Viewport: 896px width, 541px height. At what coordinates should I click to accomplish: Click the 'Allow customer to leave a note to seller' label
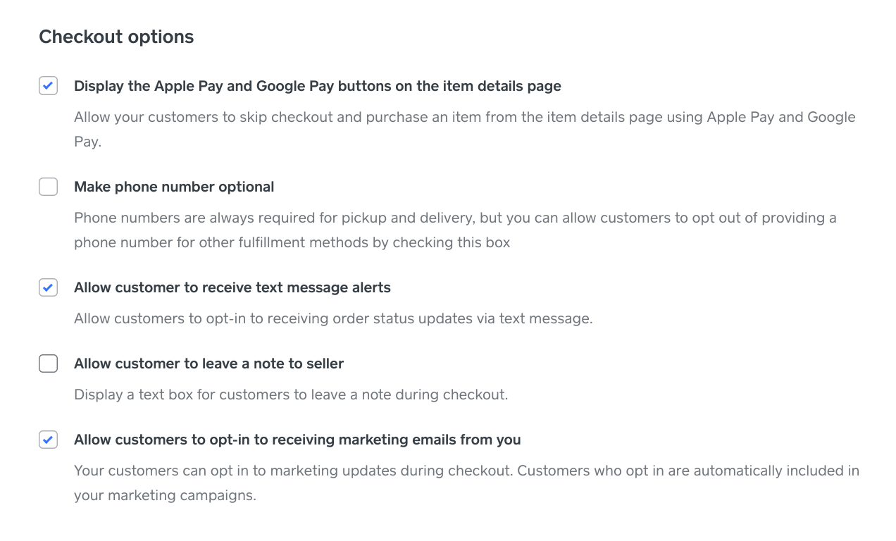[209, 363]
